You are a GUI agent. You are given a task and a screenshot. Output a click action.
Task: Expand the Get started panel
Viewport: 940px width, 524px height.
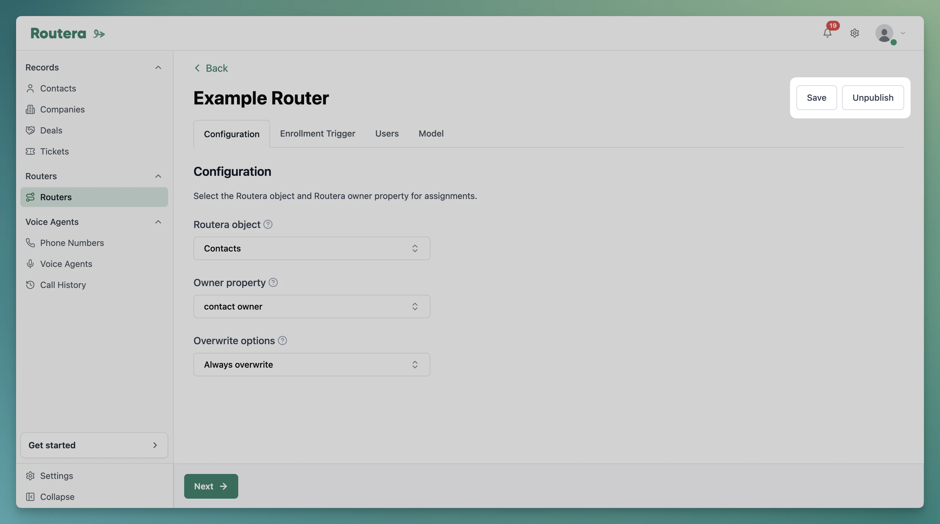94,445
